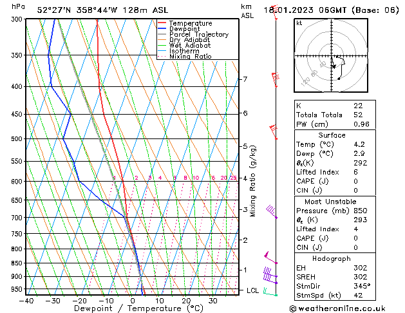Click the mixing ratio '10' line label
This screenshot has width=405, height=313.
pos(196,178)
